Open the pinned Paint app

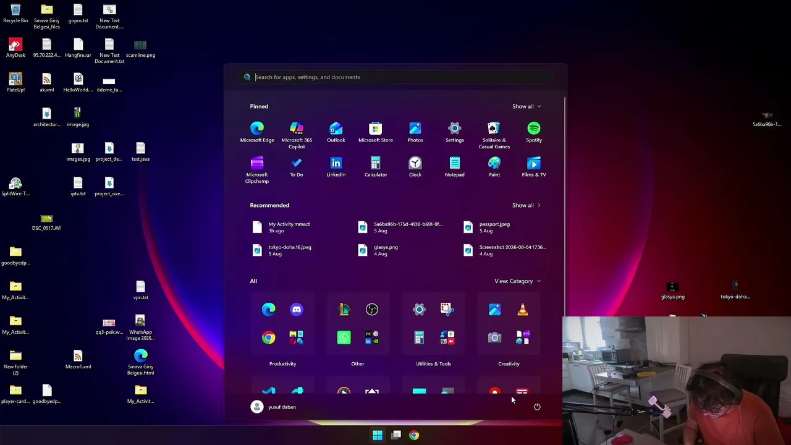494,167
